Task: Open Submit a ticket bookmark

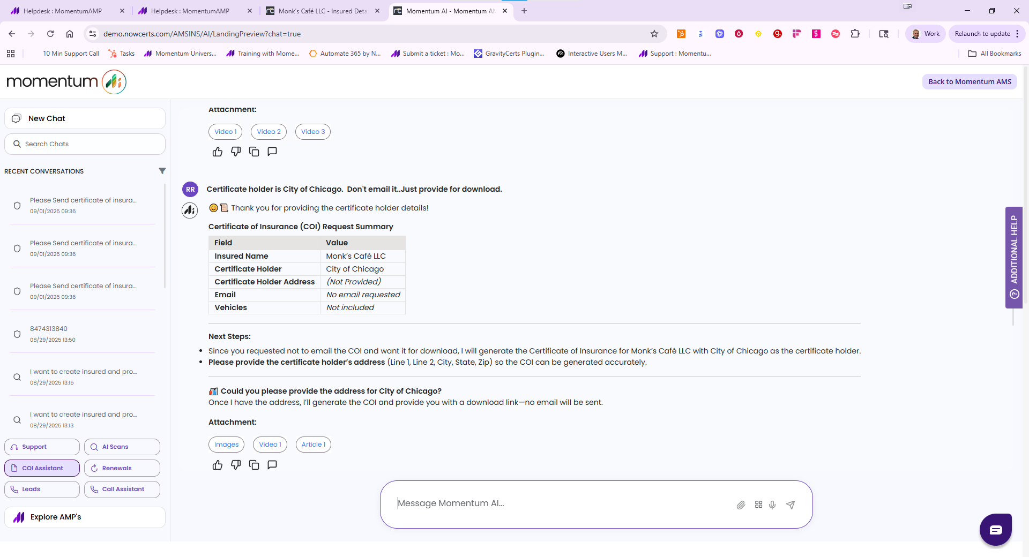Action: click(428, 54)
